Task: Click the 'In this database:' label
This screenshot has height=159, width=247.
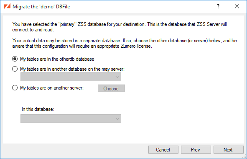Action: (x=38, y=109)
